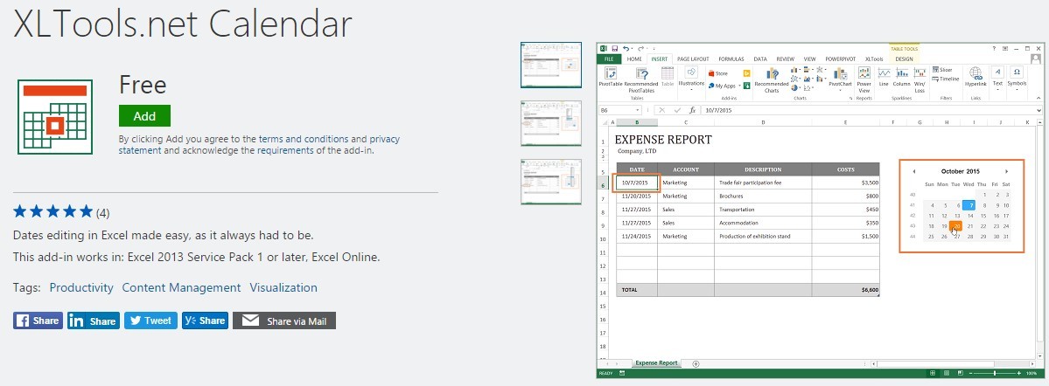Screen dimensions: 1049x386
Task: Select October 20 in the calendar
Action: pyautogui.click(x=956, y=226)
